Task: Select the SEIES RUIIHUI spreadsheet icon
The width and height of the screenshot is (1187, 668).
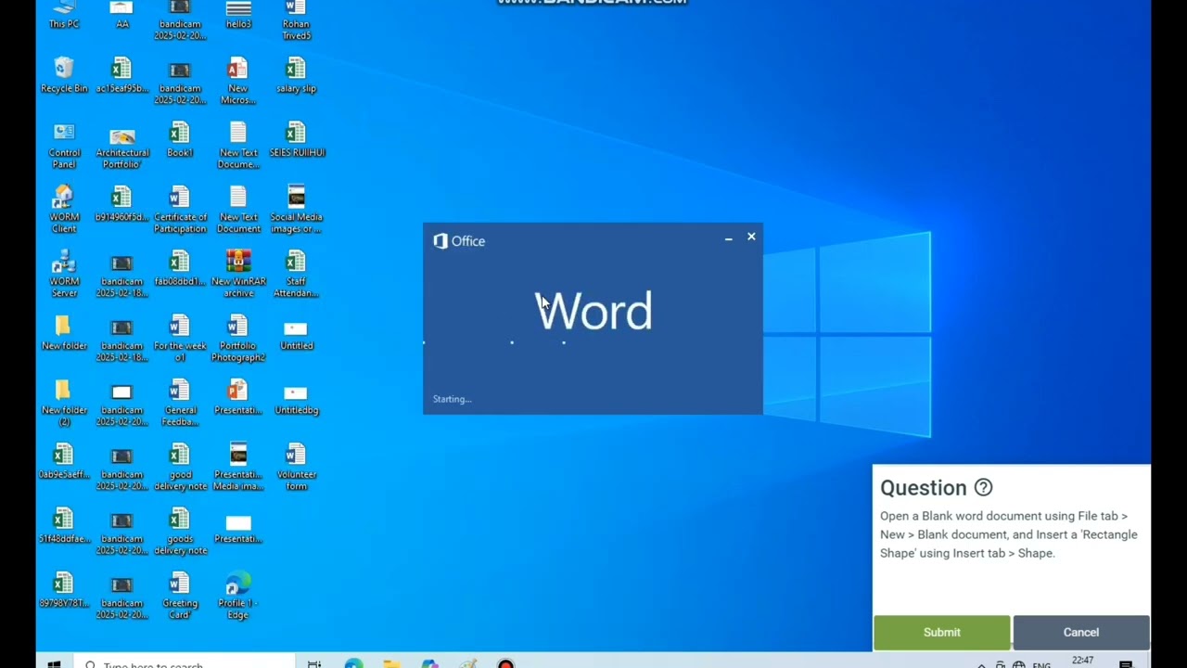Action: 296,140
